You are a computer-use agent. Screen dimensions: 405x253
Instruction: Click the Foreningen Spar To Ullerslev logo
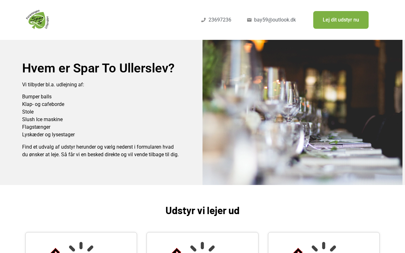(37, 20)
